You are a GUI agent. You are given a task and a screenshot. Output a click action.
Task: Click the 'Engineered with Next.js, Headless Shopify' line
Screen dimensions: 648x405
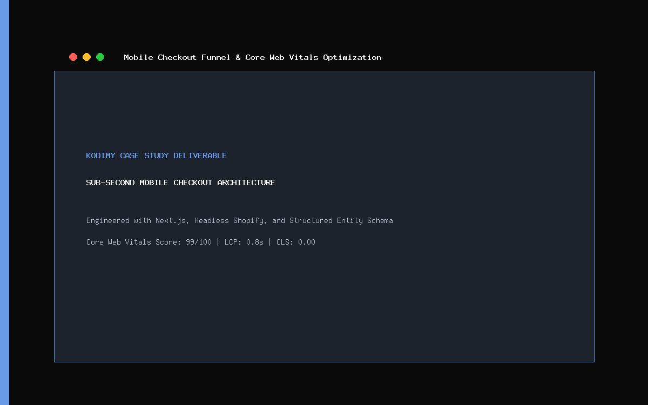pyautogui.click(x=240, y=220)
